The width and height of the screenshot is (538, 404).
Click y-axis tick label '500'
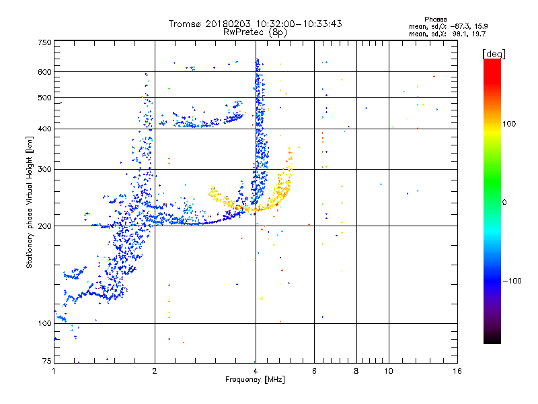44,98
